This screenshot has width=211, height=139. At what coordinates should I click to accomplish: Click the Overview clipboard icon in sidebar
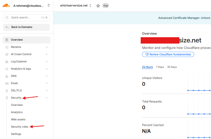pos(7,40)
